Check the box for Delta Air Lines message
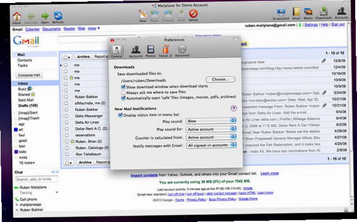The width and height of the screenshot is (357, 222). pyautogui.click(x=67, y=122)
